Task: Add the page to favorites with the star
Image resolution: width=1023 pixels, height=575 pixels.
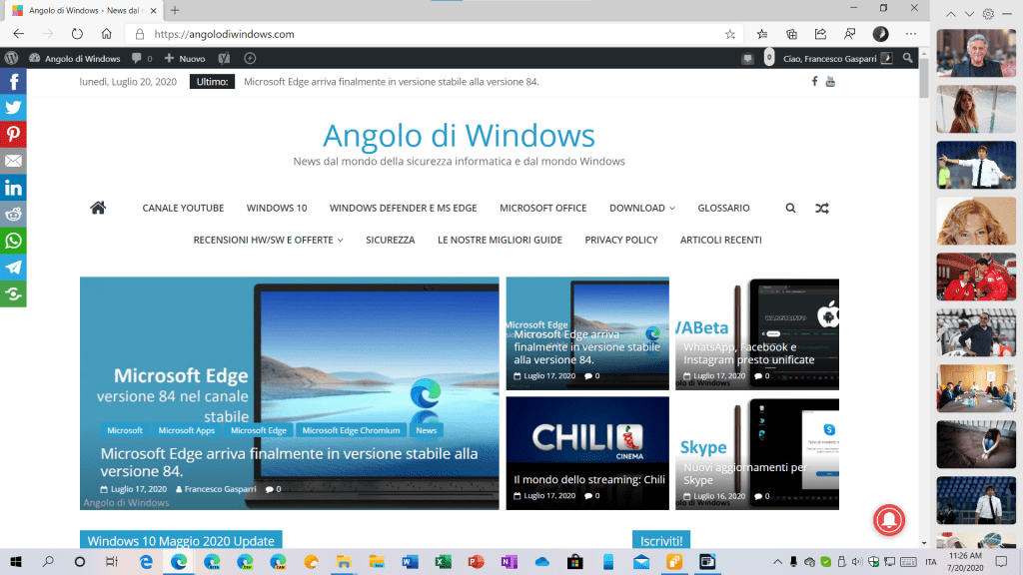Action: pos(730,34)
